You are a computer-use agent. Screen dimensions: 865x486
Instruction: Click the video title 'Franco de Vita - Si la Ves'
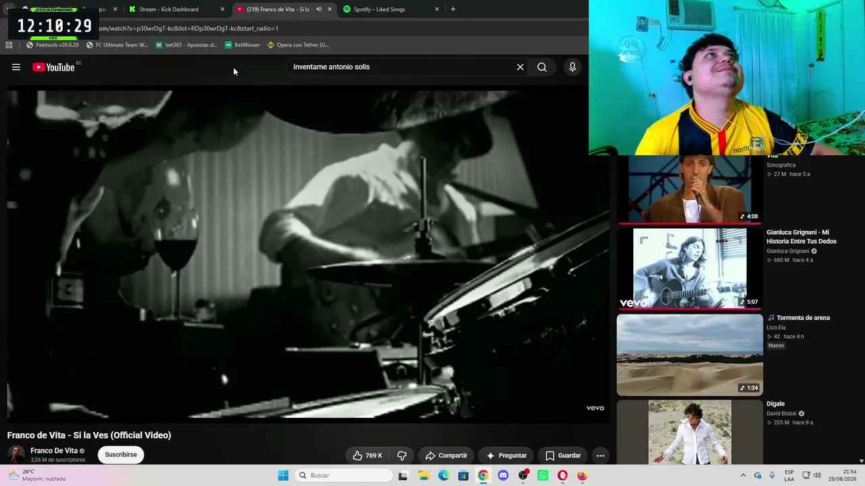89,435
